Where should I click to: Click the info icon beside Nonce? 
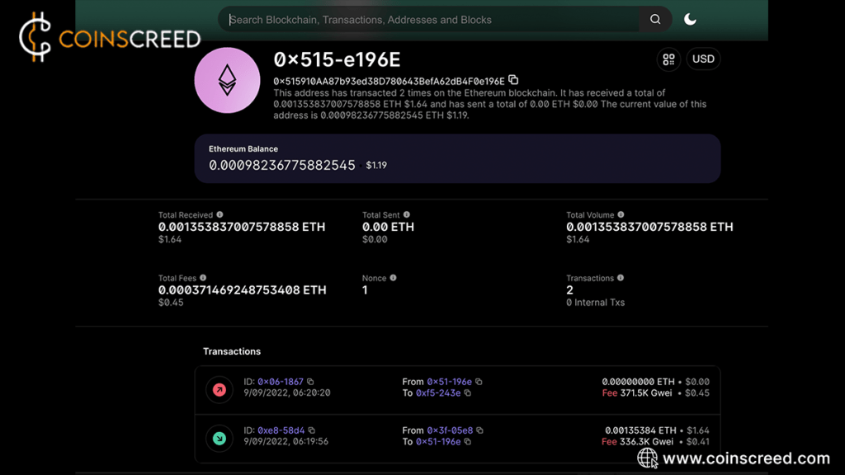tap(393, 278)
